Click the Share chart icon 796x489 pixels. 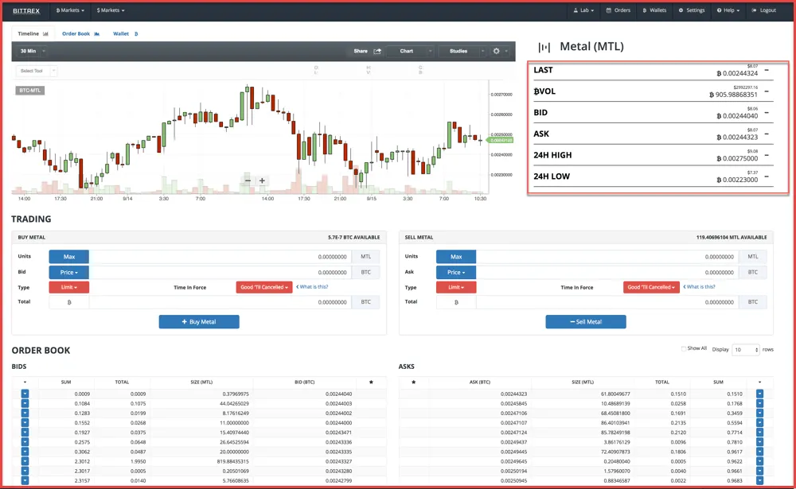tap(377, 51)
